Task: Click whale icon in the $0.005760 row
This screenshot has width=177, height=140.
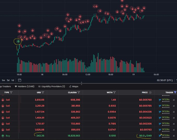Action: [160, 100]
